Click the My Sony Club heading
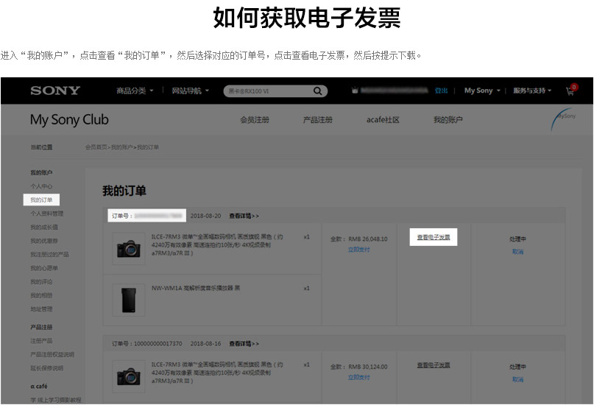This screenshot has height=405, width=594. click(69, 120)
